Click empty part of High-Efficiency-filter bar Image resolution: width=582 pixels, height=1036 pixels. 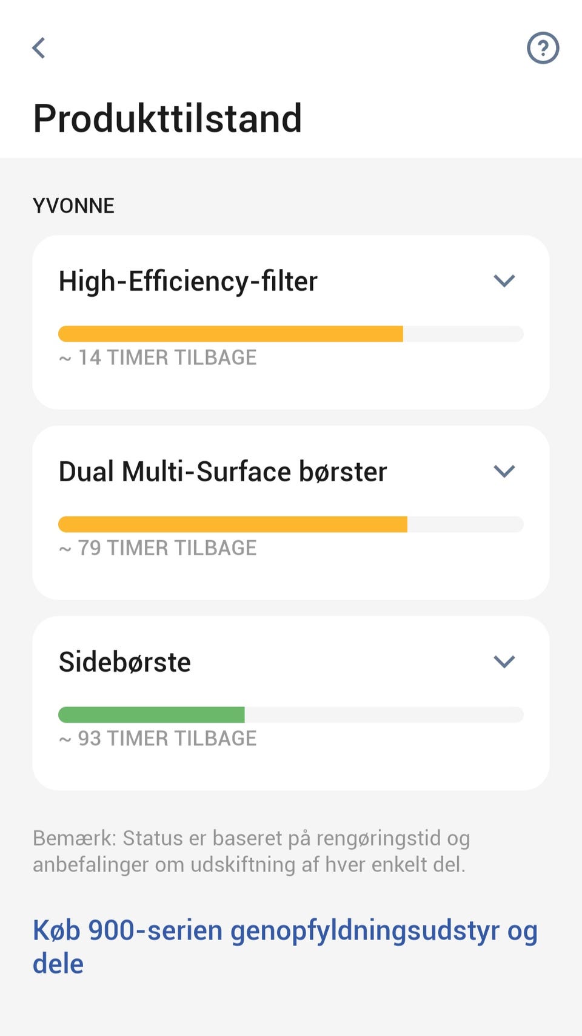(463, 334)
